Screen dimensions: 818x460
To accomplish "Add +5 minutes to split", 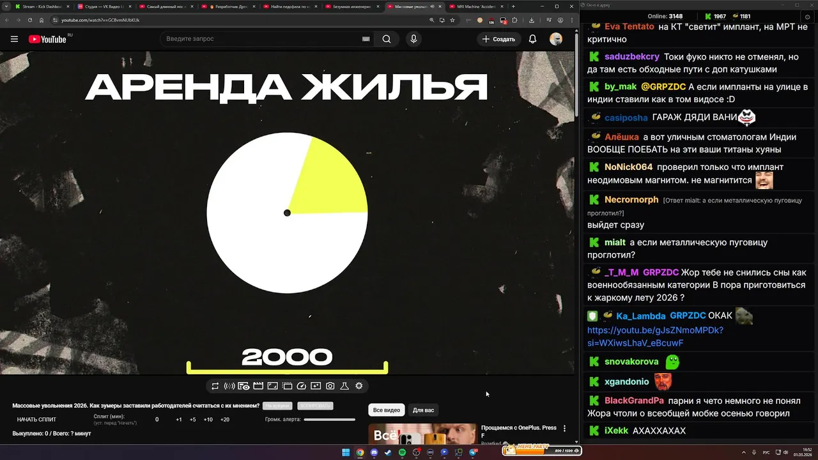I will coord(192,420).
